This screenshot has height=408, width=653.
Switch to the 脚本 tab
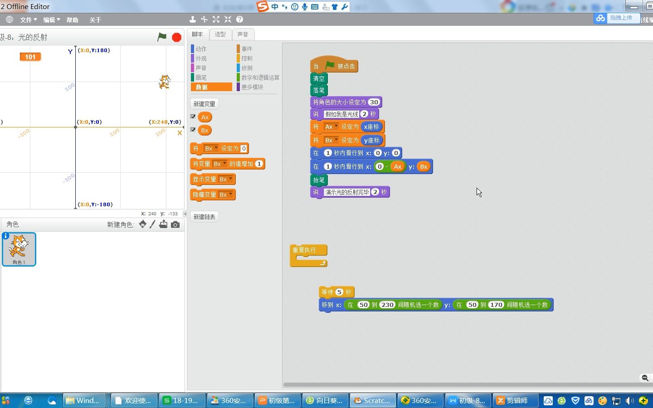pyautogui.click(x=197, y=34)
